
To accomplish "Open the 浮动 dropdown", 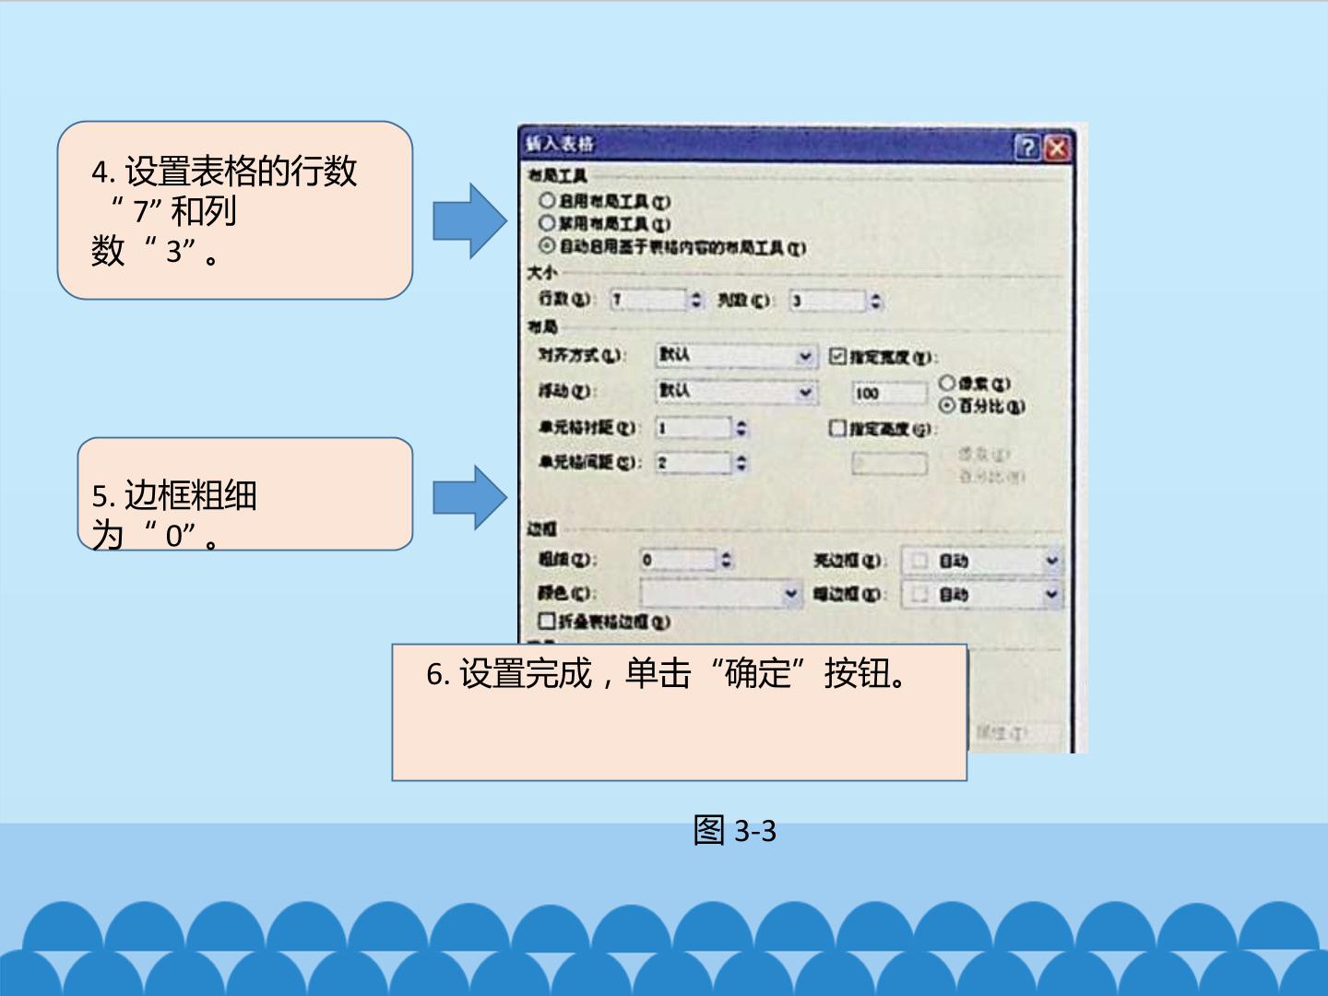I will point(736,392).
